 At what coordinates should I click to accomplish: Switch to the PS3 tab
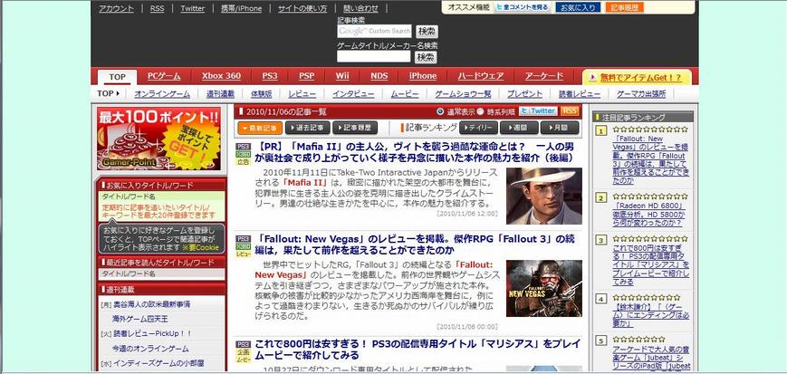pyautogui.click(x=270, y=76)
